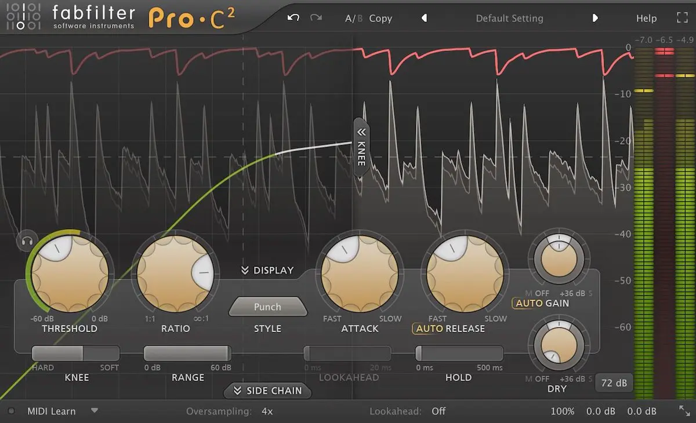Click the MIDI Learn indicator dot
The height and width of the screenshot is (423, 696).
click(x=11, y=411)
